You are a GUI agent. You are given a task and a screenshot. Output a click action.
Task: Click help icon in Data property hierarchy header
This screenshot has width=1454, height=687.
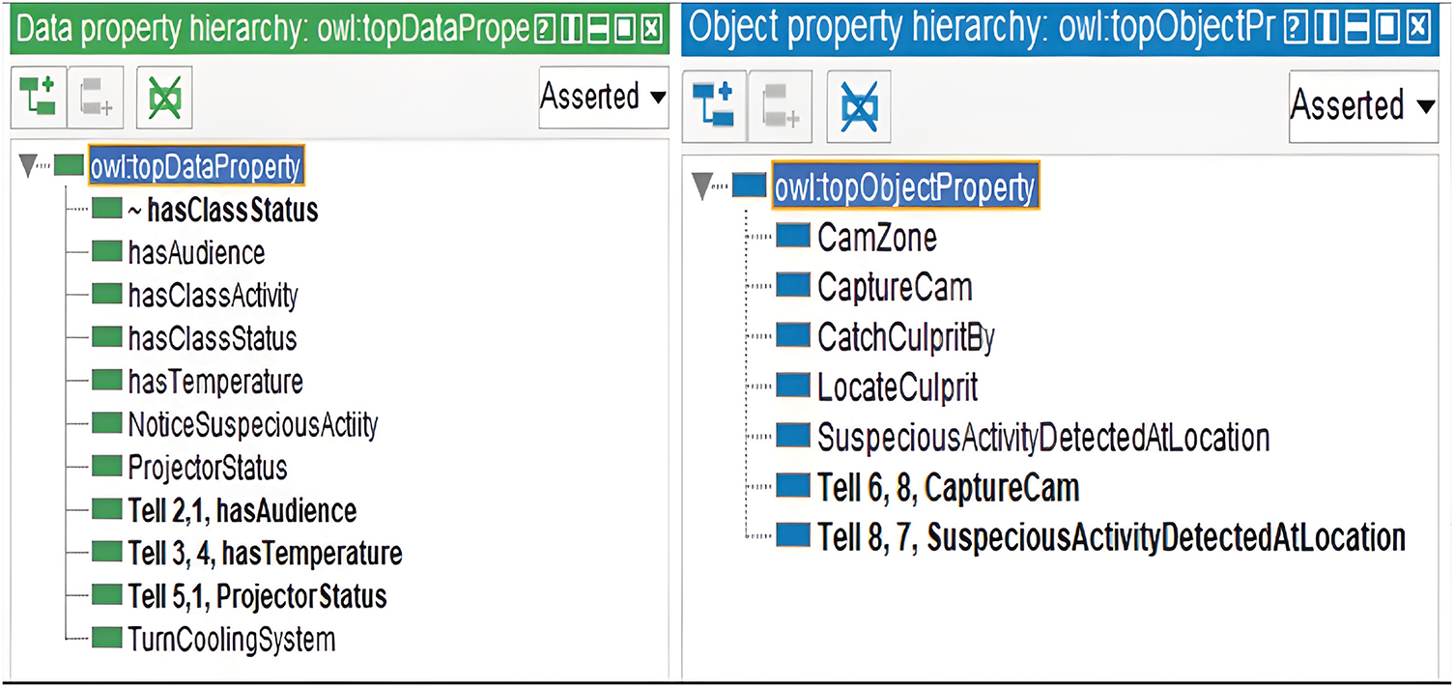coord(545,30)
